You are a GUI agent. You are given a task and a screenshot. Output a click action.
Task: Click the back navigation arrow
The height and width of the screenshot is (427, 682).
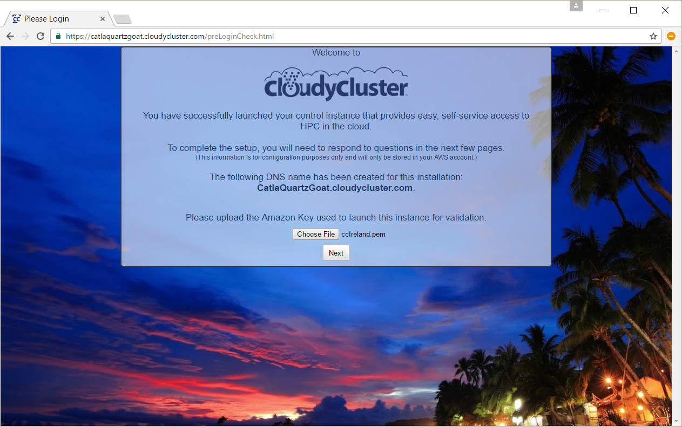click(10, 36)
